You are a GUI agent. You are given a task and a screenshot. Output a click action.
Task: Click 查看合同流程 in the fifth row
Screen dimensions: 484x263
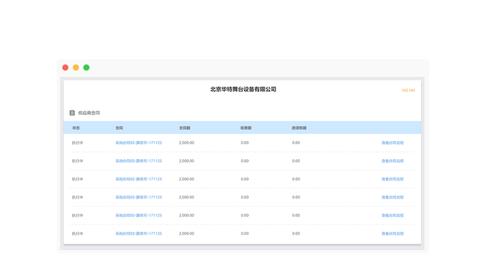point(392,216)
